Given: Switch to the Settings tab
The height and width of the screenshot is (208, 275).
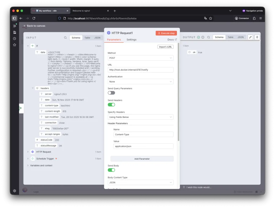Looking at the screenshot, I should pyautogui.click(x=131, y=40).
